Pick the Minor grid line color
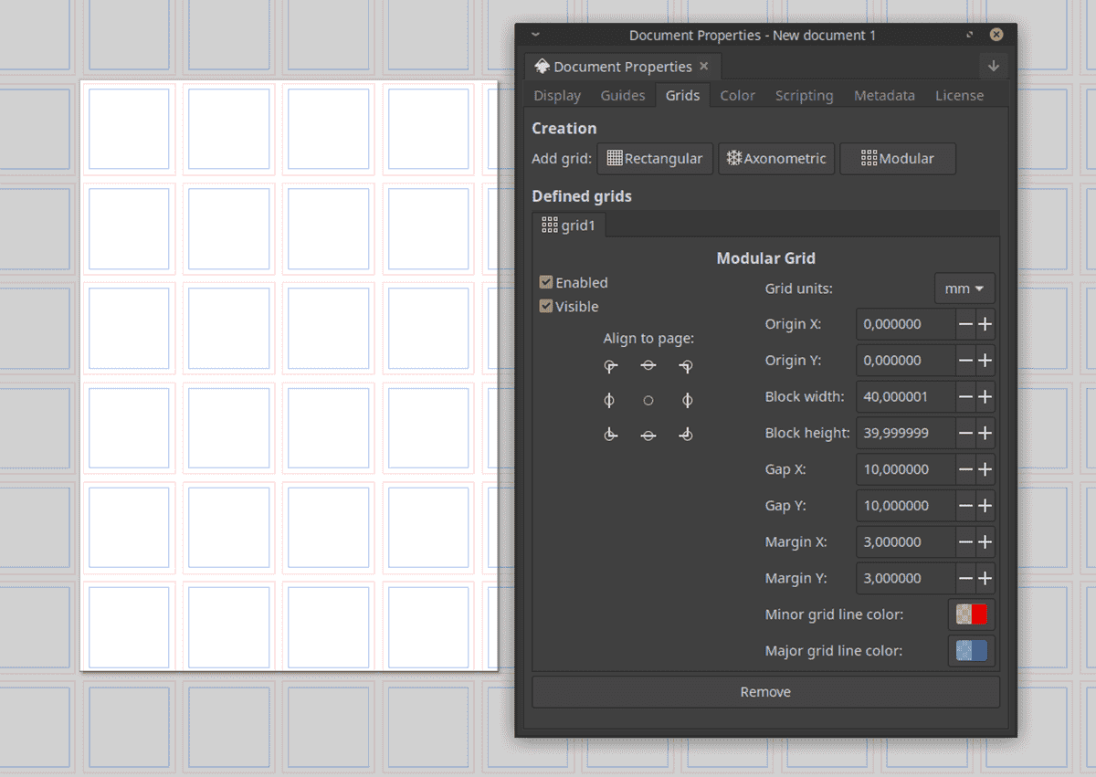Screen dimensions: 1096x777 (x=972, y=614)
